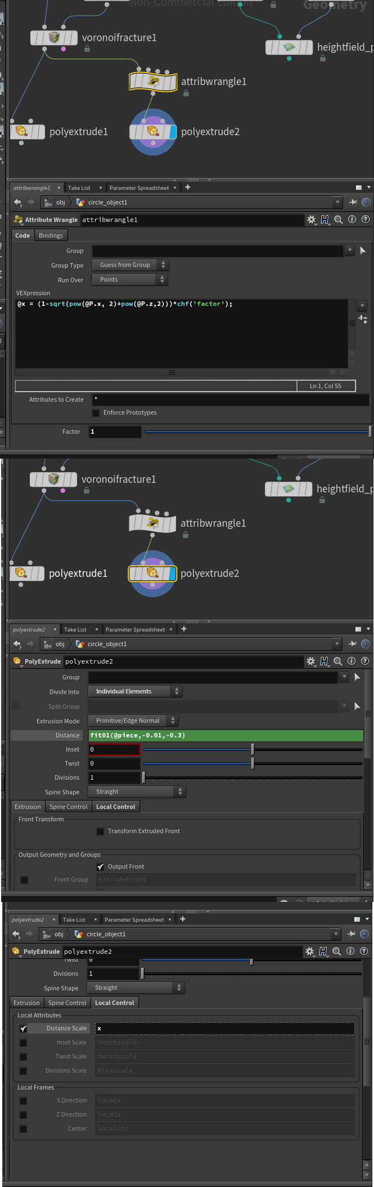Click the help question mark in Attribute Wrangle header
Image resolution: width=374 pixels, height=1187 pixels.
click(366, 220)
